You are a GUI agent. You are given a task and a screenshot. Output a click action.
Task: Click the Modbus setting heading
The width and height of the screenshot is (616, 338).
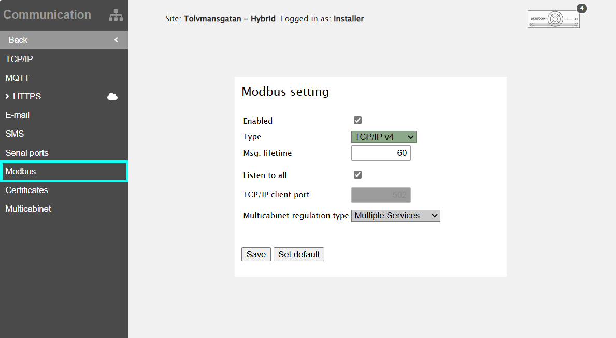tap(285, 92)
